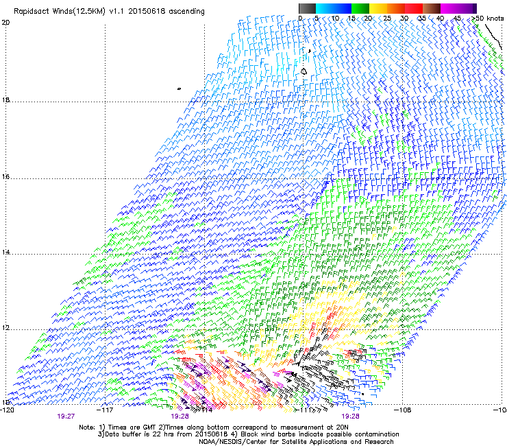507x446 pixels.
Task: Click the small island outline near 18.7N
Action: pyautogui.click(x=304, y=71)
